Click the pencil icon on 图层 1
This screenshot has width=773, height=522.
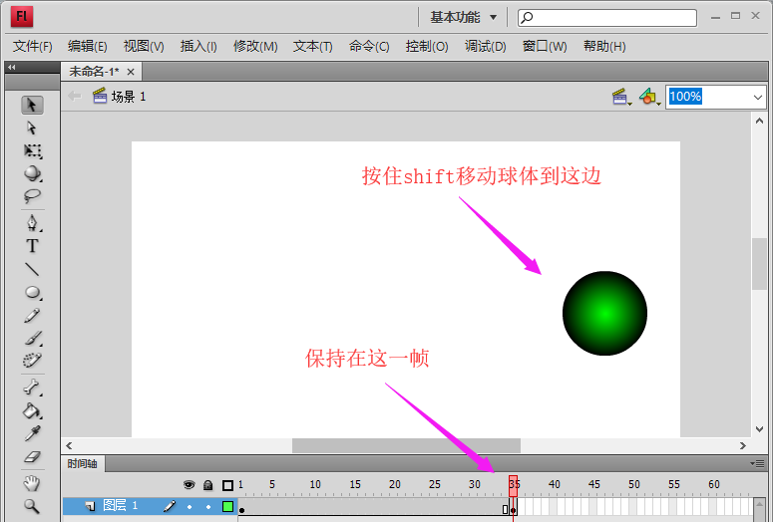click(x=170, y=506)
